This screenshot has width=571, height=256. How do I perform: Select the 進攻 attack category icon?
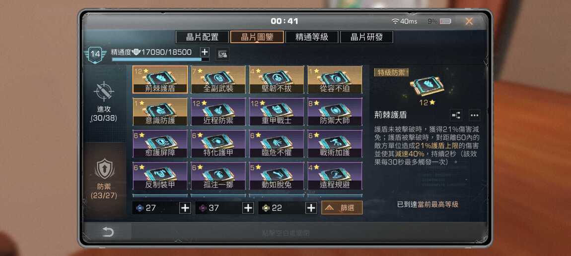[104, 91]
